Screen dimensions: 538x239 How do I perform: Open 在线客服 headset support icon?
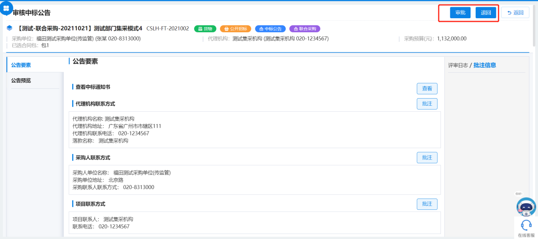pos(526,225)
